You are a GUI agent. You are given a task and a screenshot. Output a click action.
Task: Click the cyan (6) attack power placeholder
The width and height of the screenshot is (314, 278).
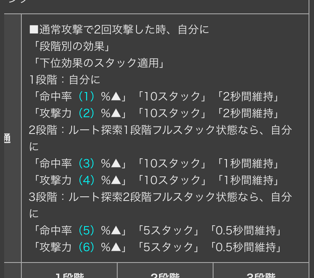click(86, 247)
